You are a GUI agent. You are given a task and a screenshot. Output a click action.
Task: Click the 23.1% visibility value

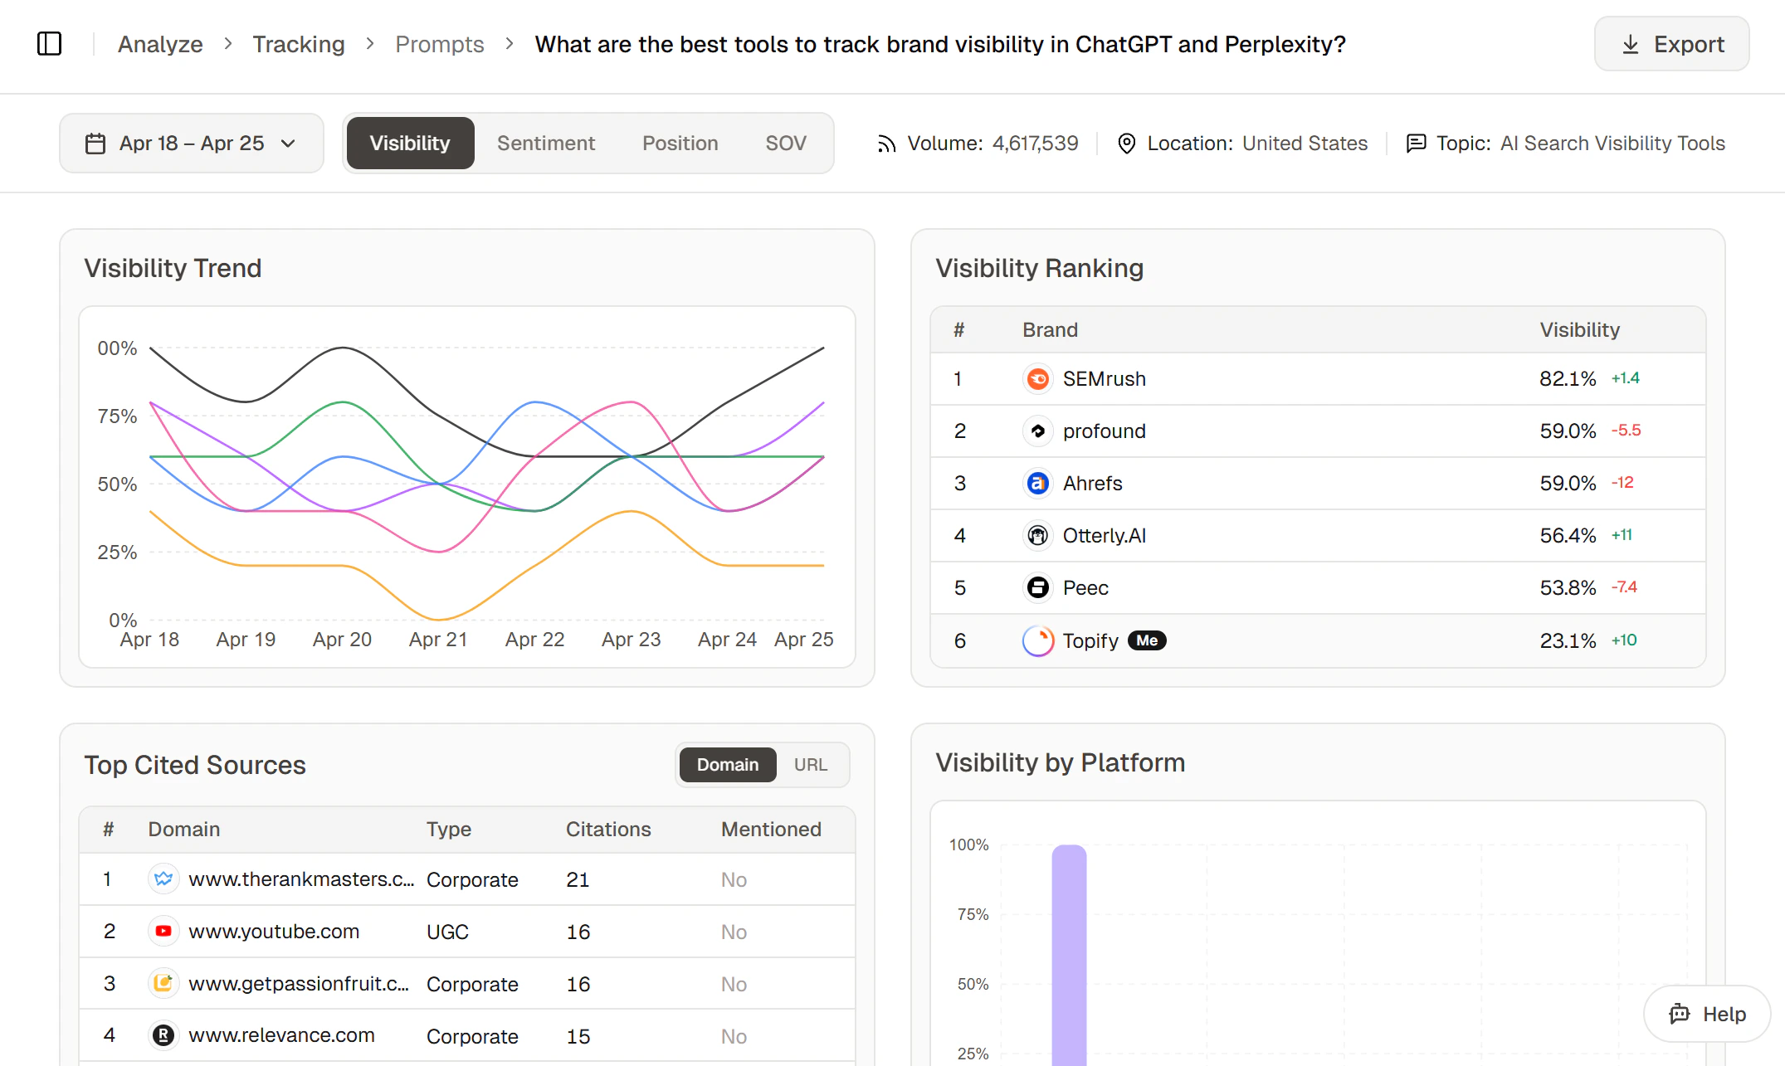coord(1568,640)
